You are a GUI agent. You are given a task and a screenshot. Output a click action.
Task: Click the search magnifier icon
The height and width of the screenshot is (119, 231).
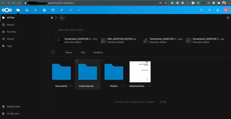tap(202, 10)
